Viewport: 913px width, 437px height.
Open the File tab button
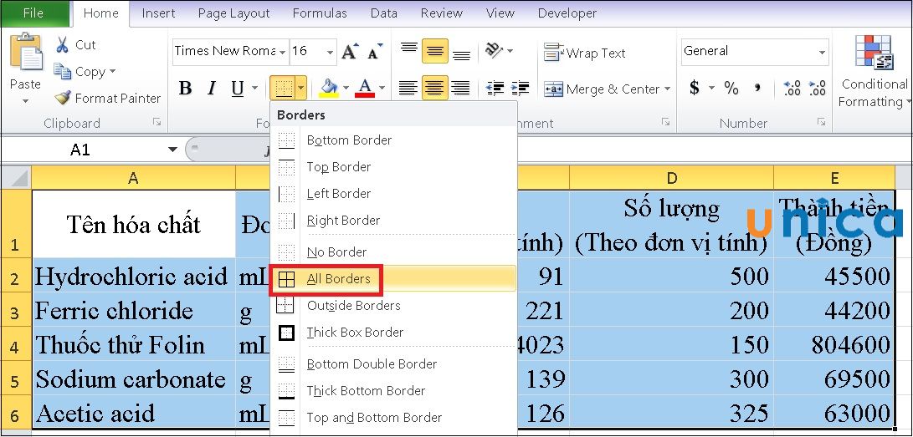(x=33, y=13)
